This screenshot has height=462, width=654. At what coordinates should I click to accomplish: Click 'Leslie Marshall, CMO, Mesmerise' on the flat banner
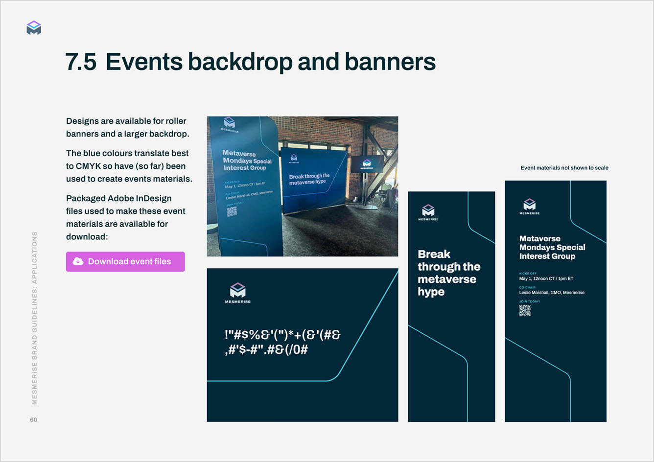pos(552,293)
